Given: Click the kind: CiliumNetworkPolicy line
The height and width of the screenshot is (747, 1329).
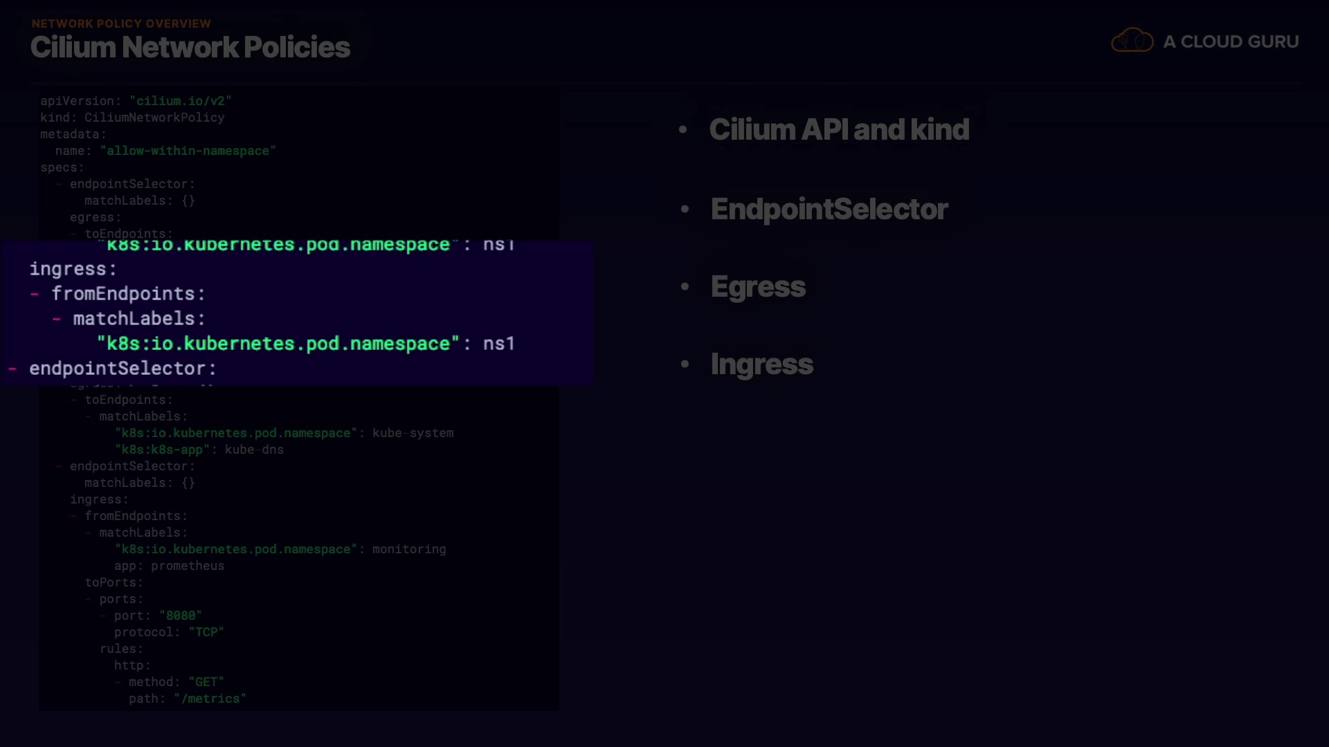Looking at the screenshot, I should pos(132,118).
